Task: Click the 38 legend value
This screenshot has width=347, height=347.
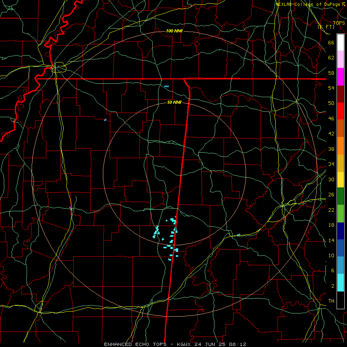Action: (331, 149)
